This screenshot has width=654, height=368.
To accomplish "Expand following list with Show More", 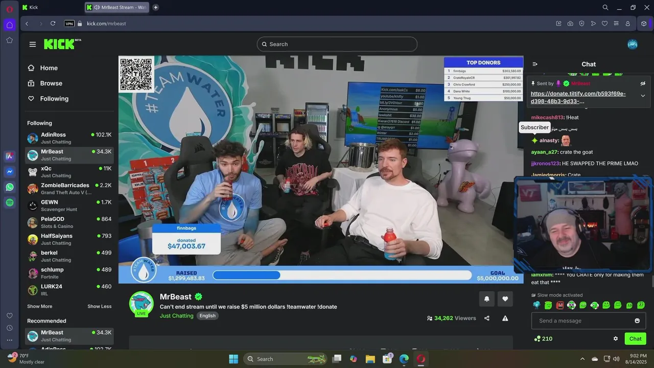I will (39, 306).
